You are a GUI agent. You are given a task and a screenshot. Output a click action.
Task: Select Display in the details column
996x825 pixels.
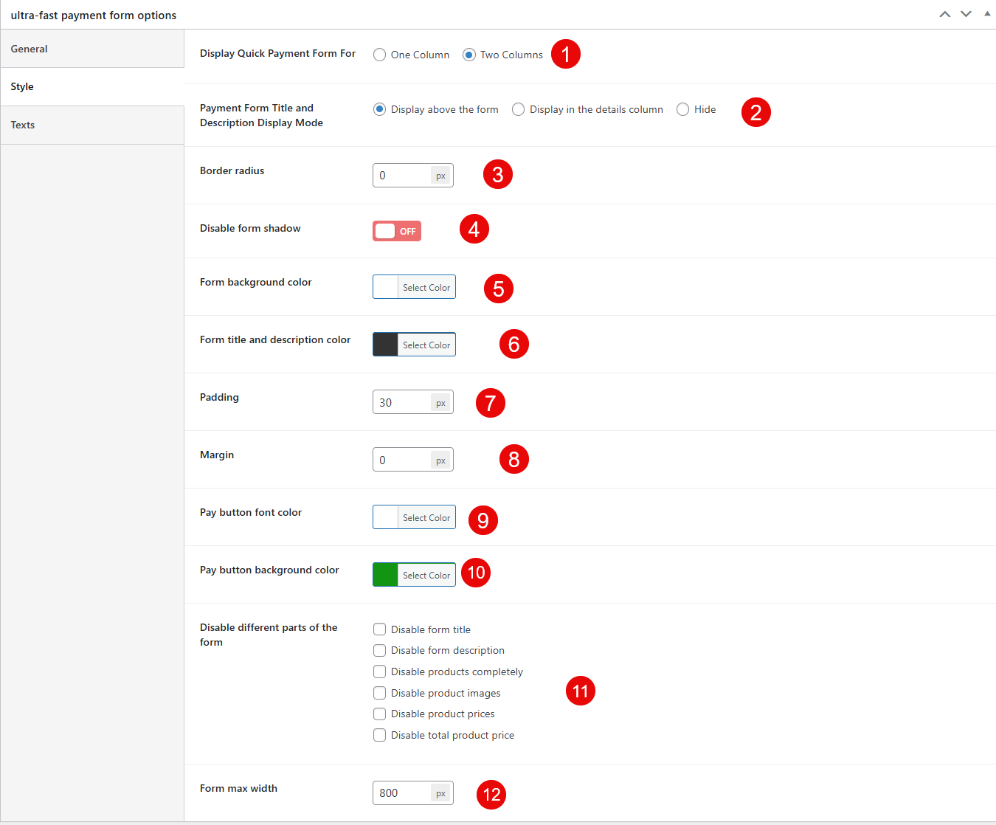tap(519, 109)
